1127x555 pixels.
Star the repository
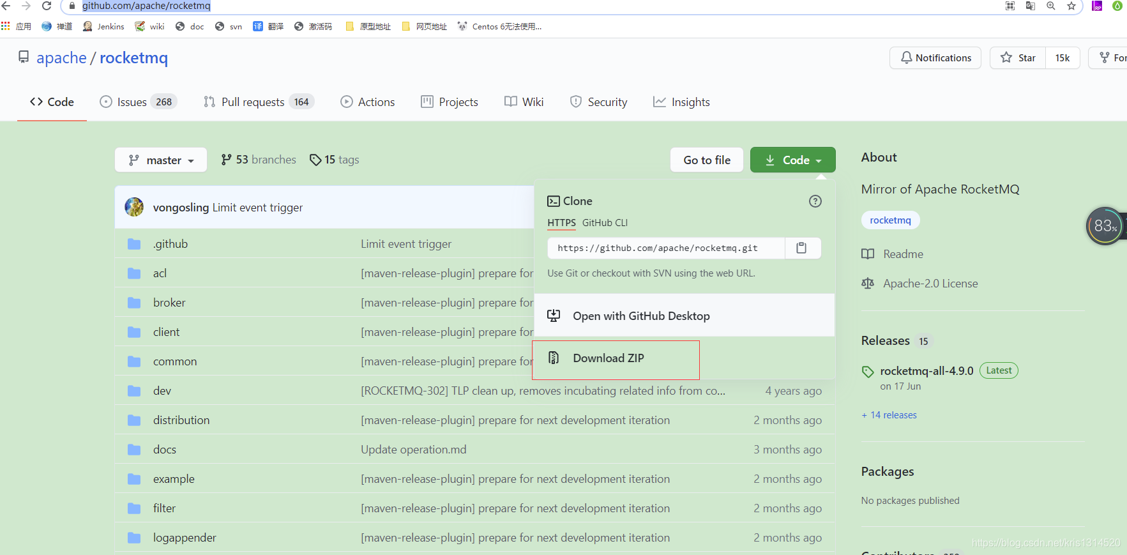(x=1018, y=57)
